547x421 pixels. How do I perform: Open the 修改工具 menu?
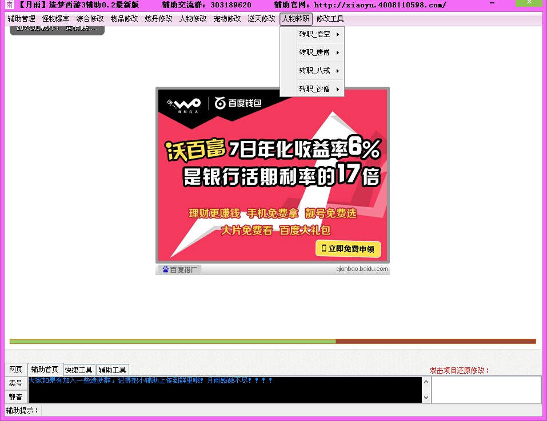(x=330, y=19)
